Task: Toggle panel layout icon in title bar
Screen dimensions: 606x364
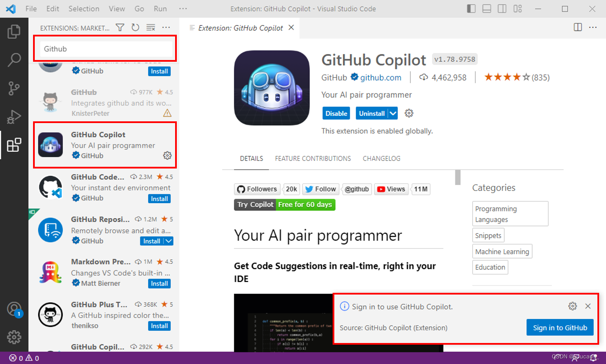Action: click(487, 9)
